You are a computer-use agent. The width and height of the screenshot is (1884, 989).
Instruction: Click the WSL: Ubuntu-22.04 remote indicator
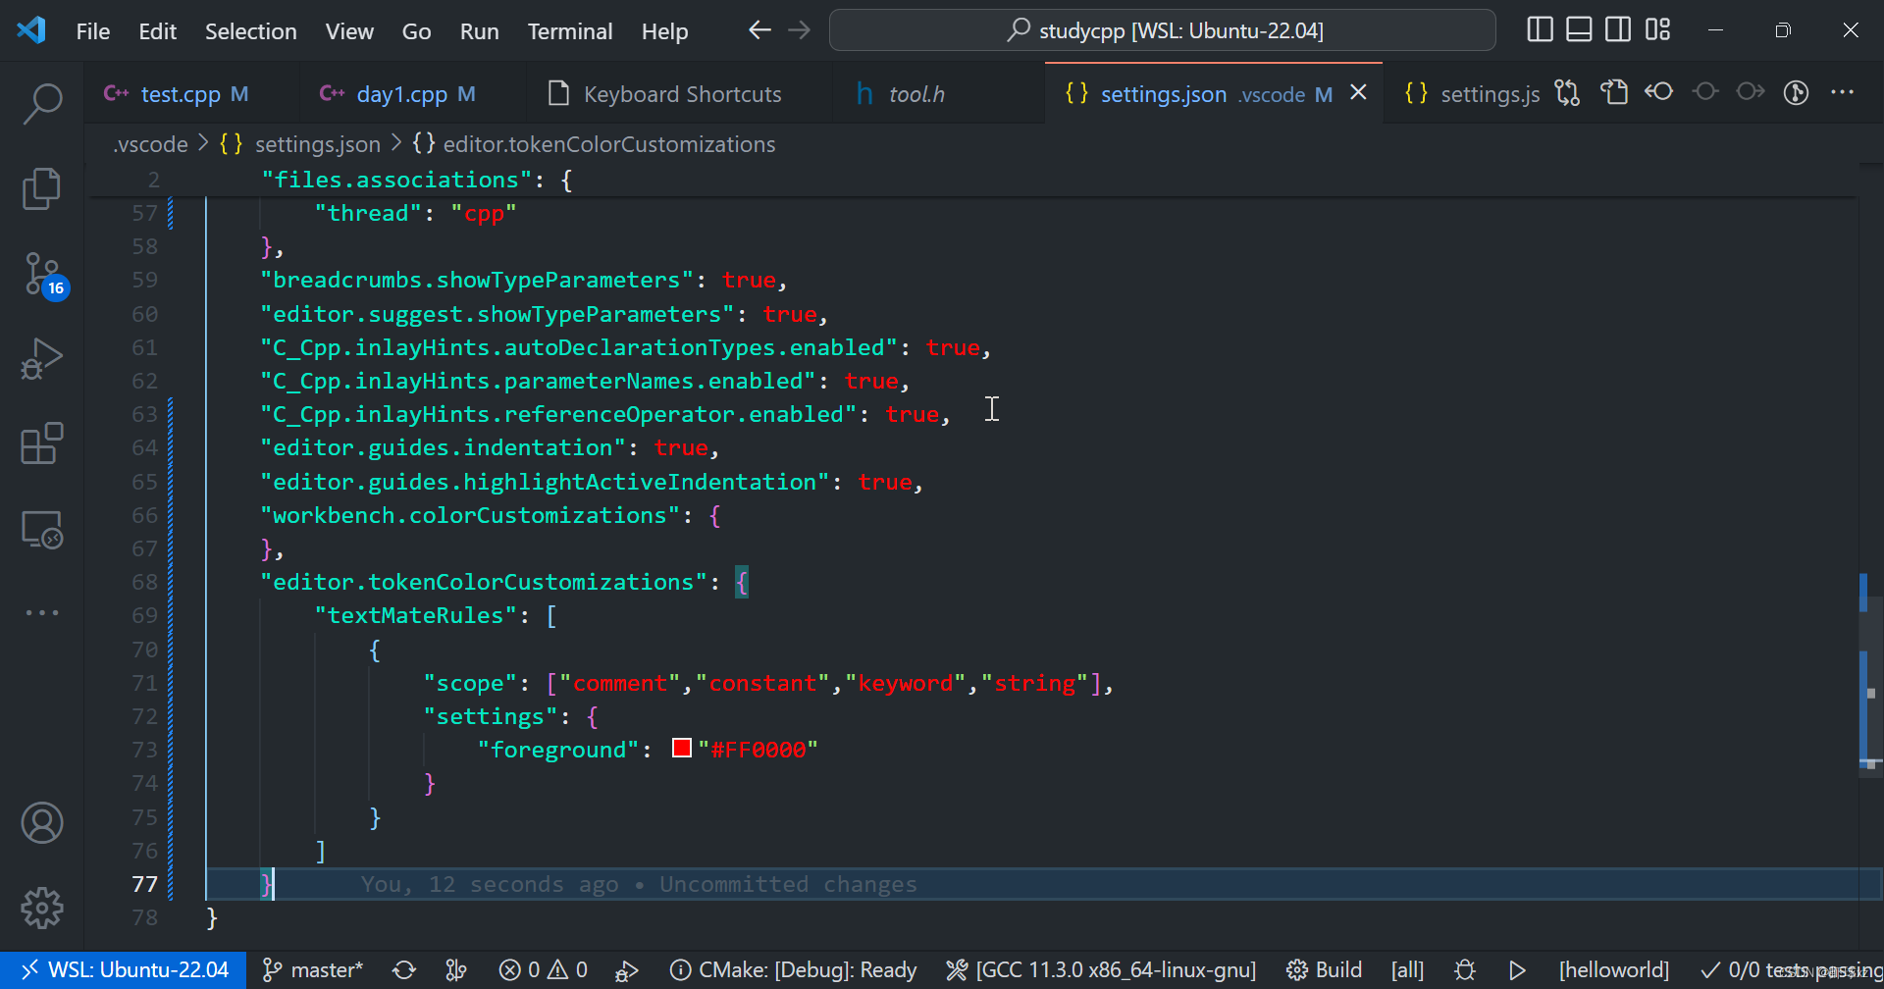(124, 970)
